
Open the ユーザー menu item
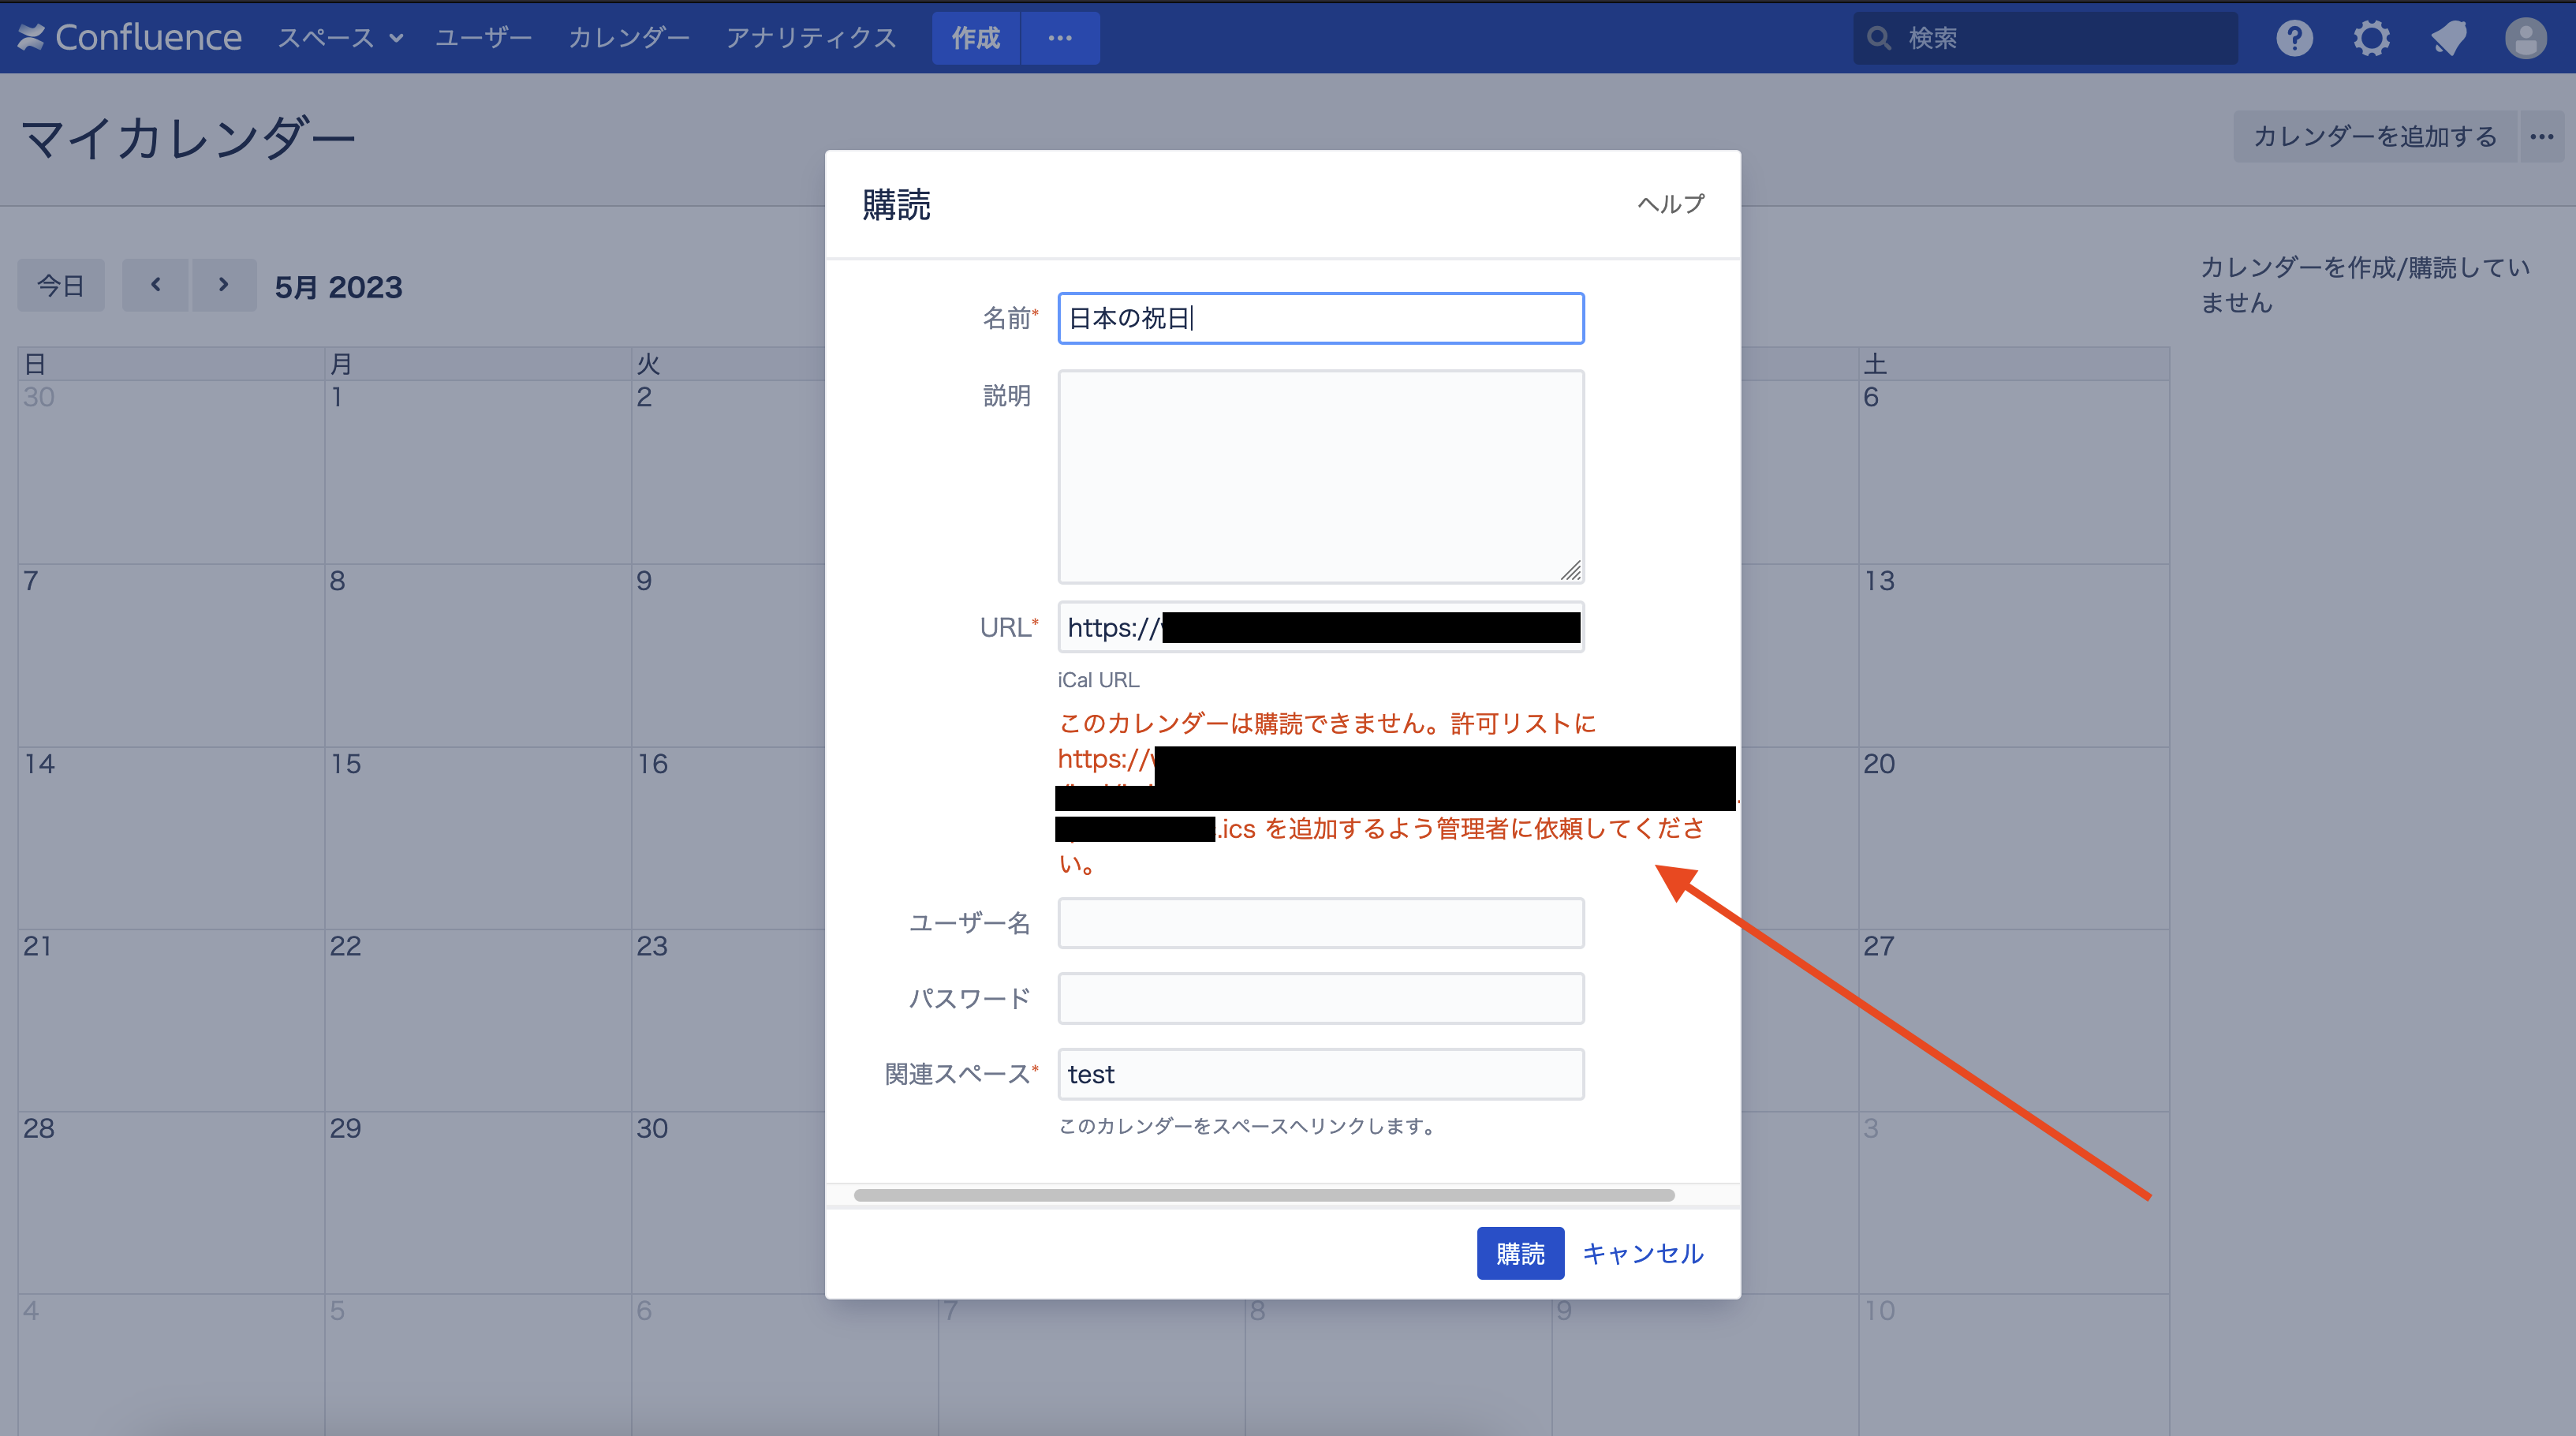coord(484,38)
